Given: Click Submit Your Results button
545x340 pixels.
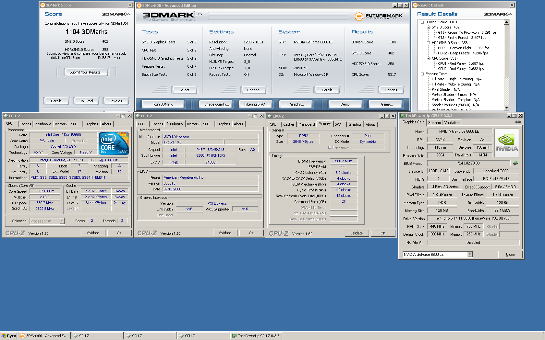Looking at the screenshot, I should (x=87, y=72).
